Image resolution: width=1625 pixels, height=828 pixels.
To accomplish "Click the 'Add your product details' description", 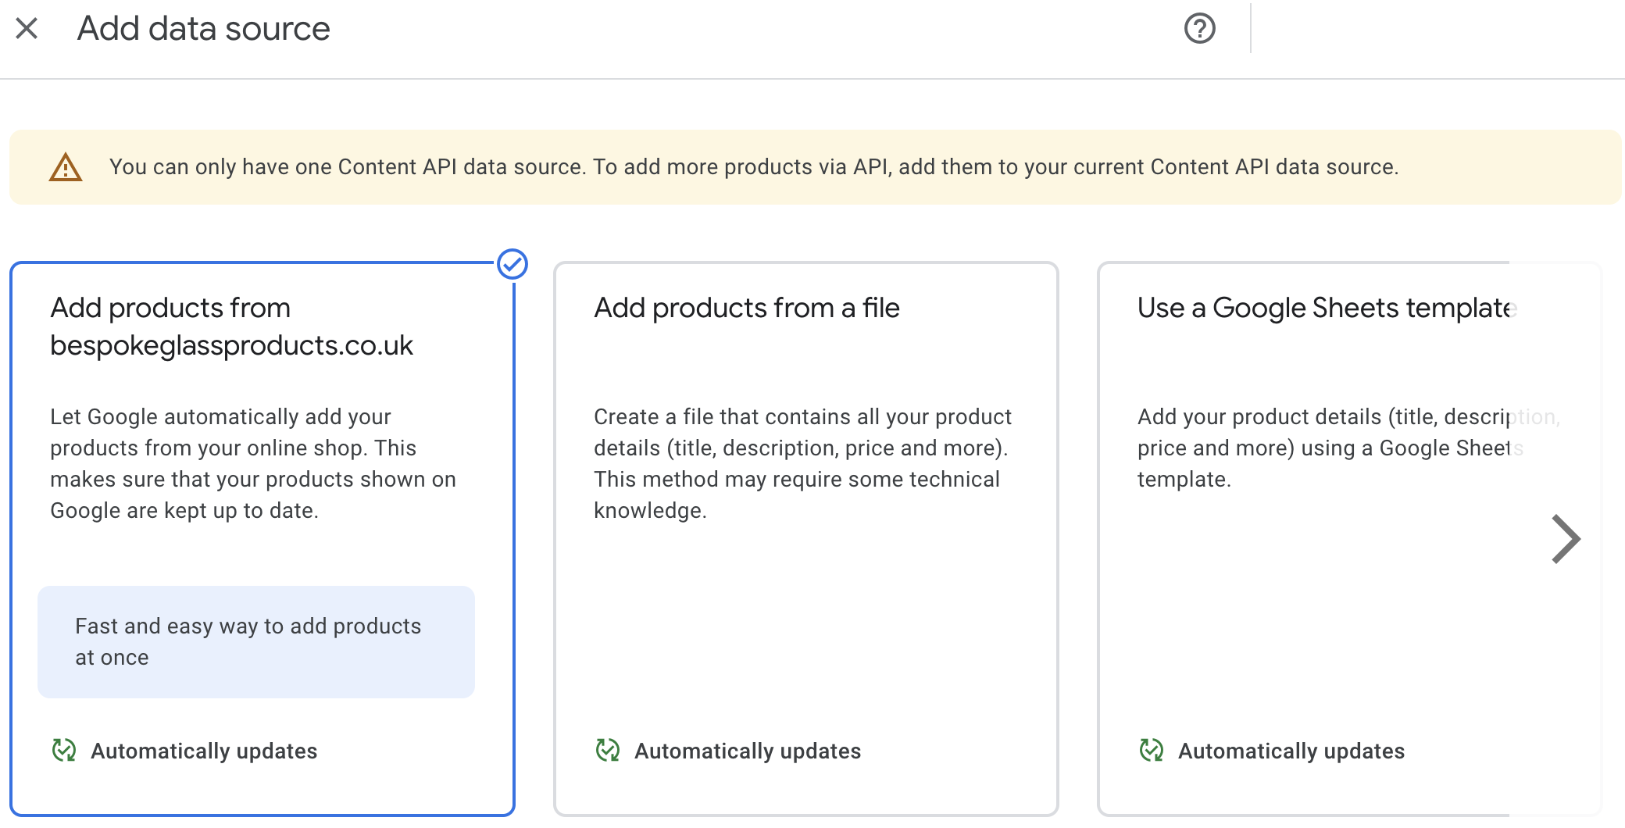I will pyautogui.click(x=1328, y=448).
